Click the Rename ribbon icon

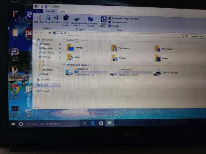[x=56, y=19]
